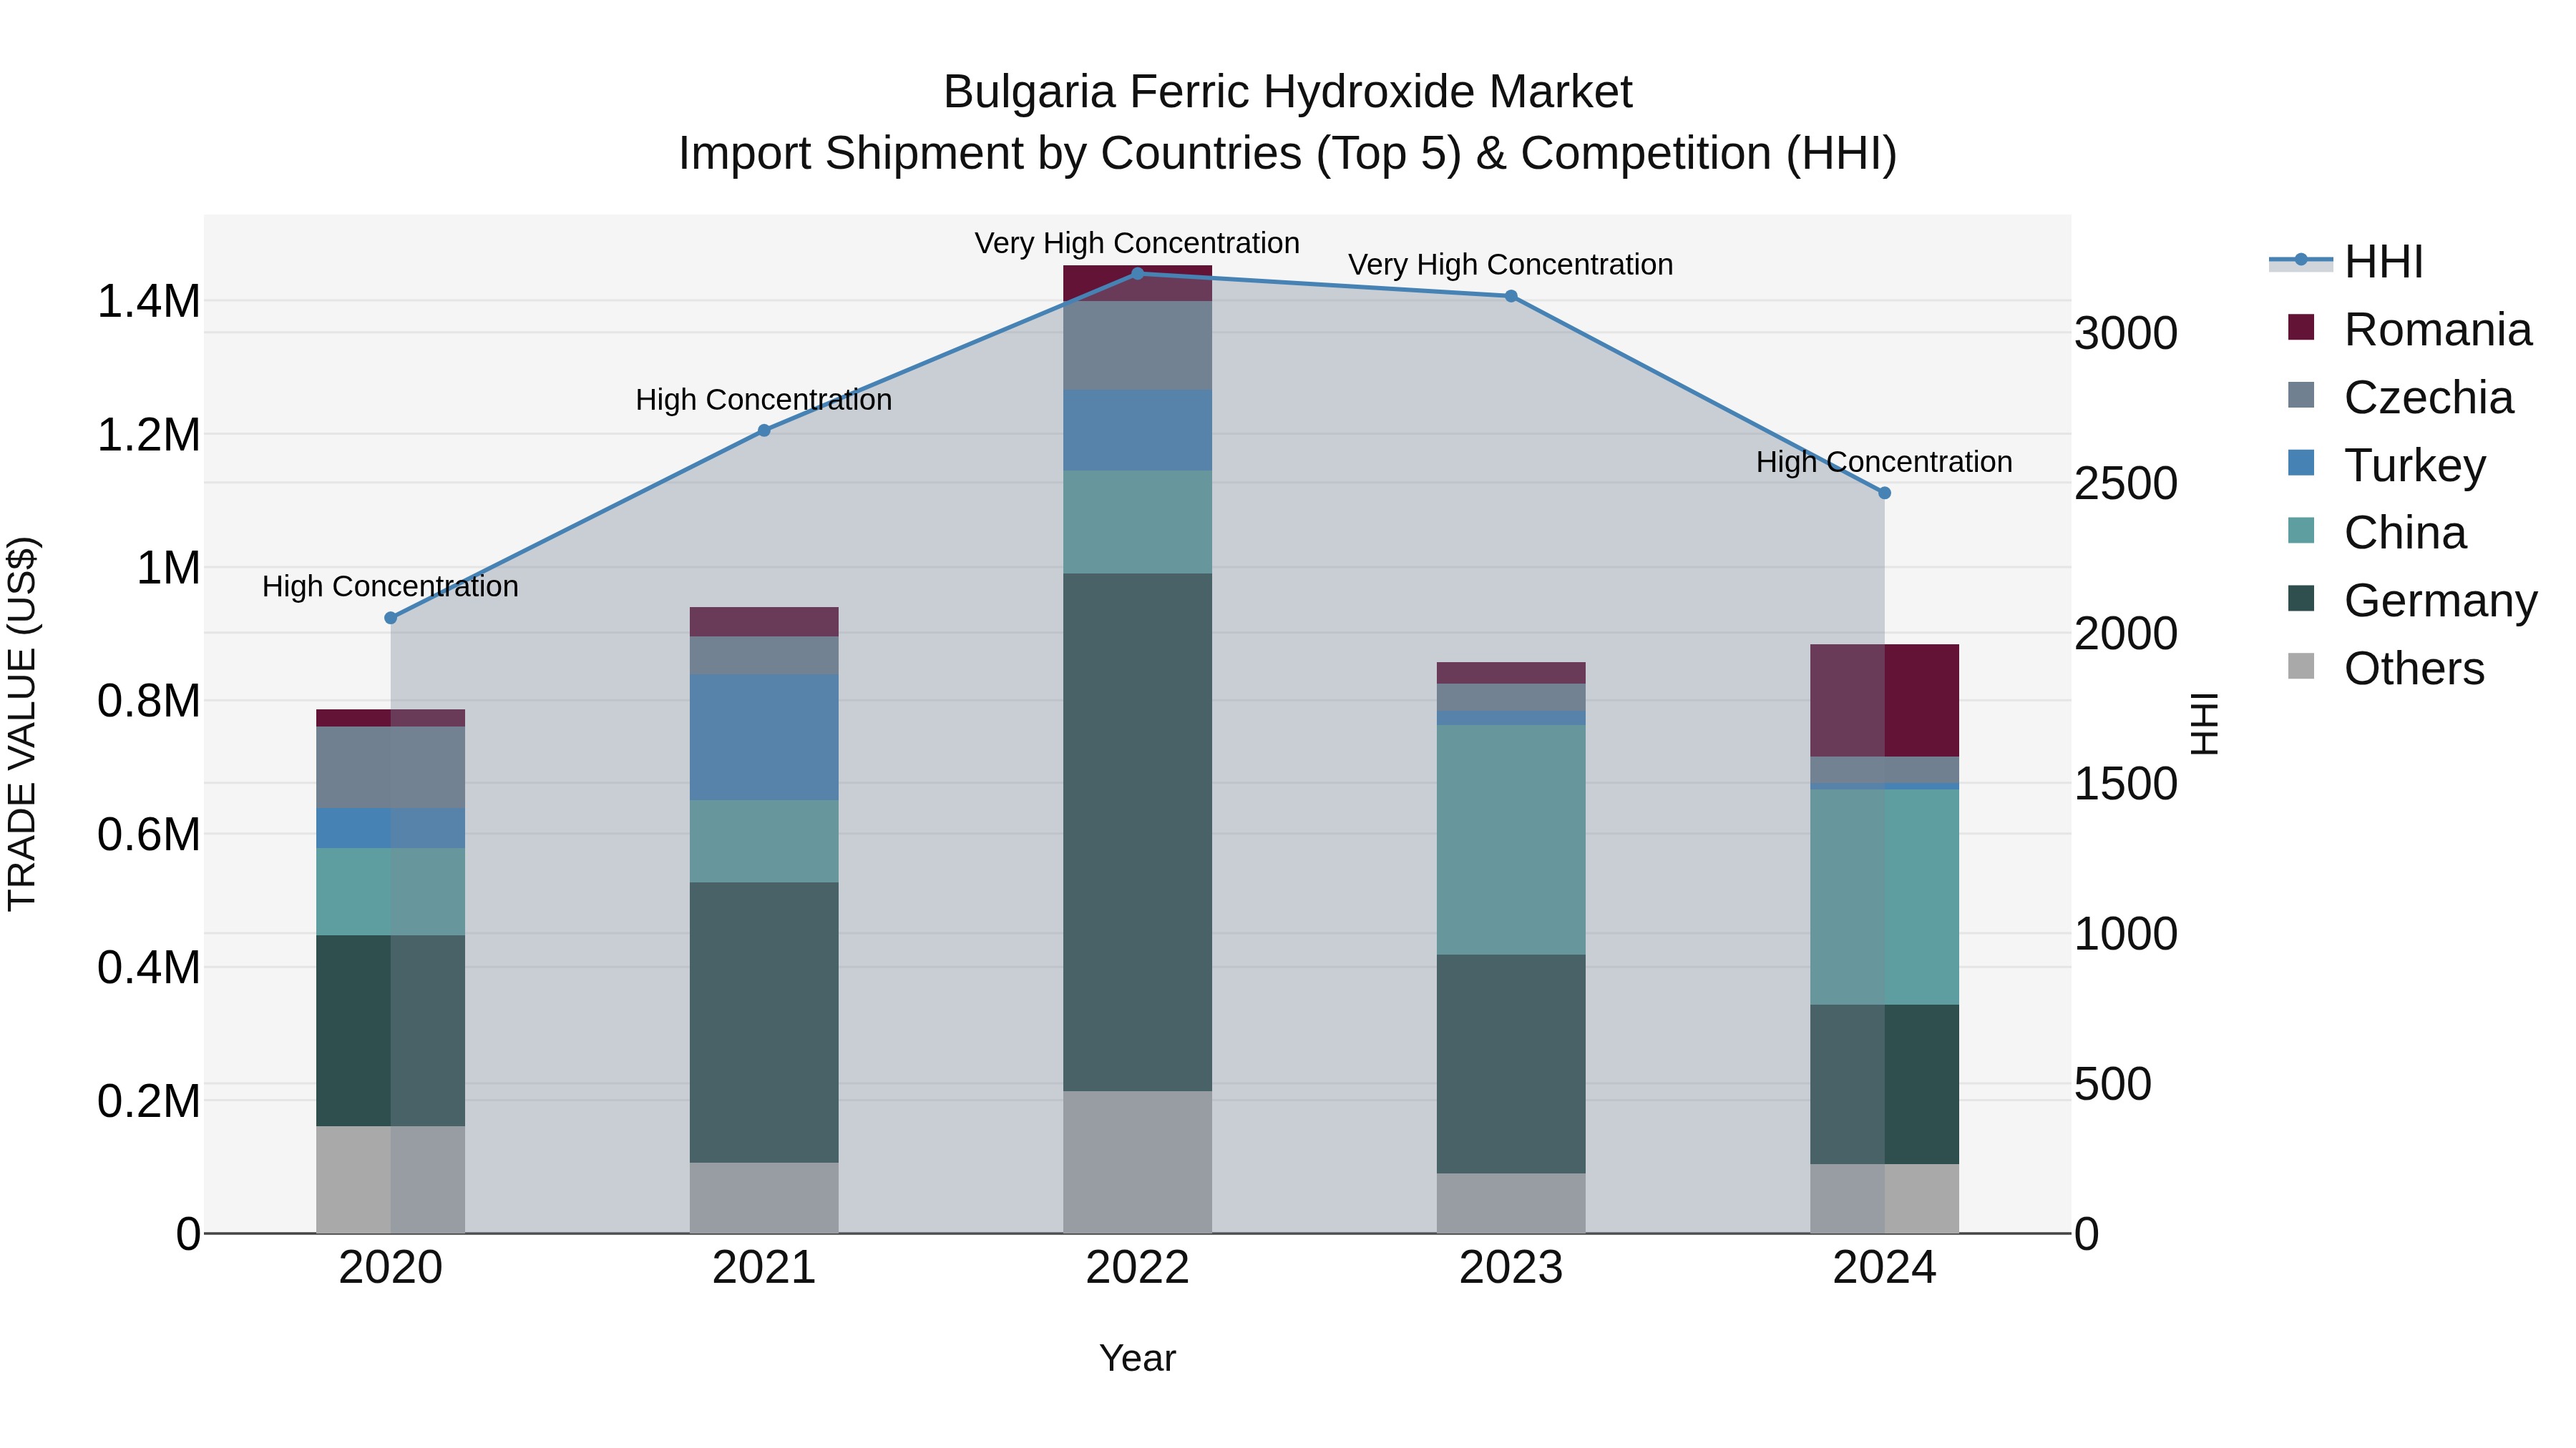Screen dimensions: 2576x1448
Task: Click the 2024 x-axis year label
Action: click(1884, 1268)
